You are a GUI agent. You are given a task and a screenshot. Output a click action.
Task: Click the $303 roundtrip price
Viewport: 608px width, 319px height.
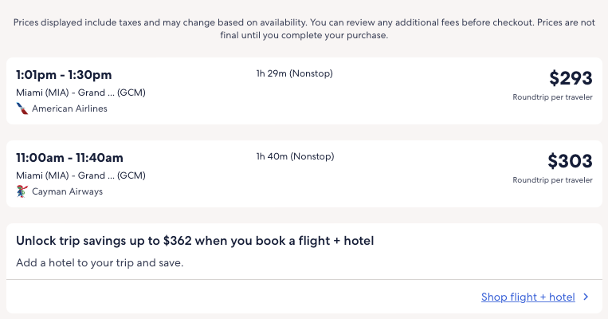[x=570, y=161]
